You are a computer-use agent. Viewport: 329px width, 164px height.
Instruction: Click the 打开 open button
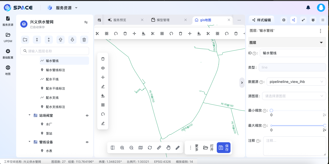208,148
